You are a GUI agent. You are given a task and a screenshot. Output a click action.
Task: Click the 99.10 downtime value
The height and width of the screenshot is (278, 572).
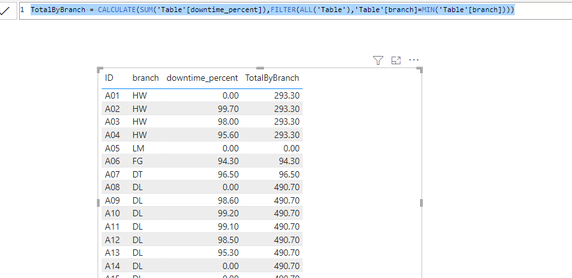pyautogui.click(x=228, y=226)
